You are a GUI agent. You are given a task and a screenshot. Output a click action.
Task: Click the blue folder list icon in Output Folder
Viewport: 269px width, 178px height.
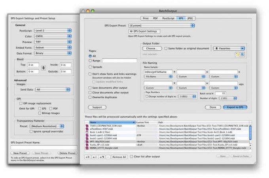coord(242,54)
